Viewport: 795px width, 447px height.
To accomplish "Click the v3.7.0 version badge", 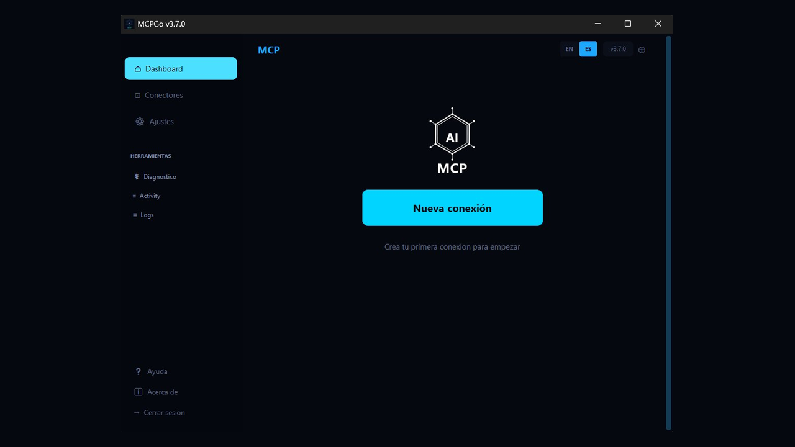I will coord(618,49).
